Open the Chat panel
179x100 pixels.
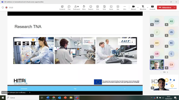click(x=69, y=7)
